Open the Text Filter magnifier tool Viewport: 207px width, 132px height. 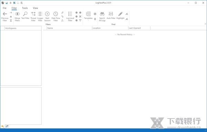click(x=25, y=14)
